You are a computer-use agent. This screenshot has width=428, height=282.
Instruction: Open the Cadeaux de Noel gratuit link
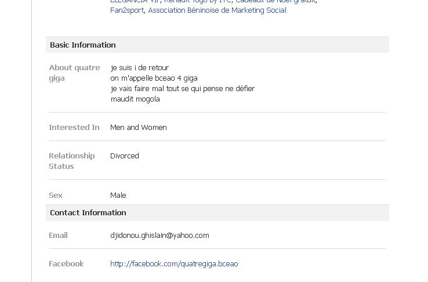coord(275,1)
